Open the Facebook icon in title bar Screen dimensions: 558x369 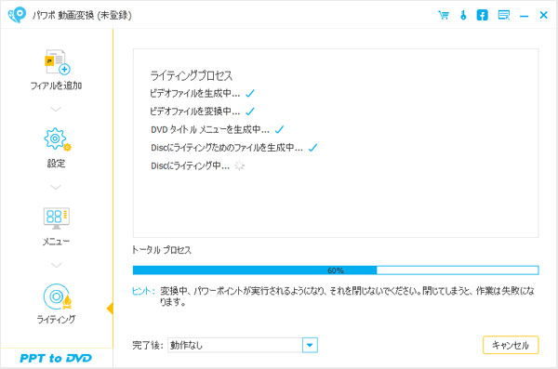(x=482, y=15)
